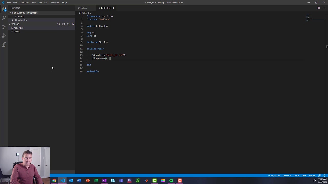Open the editor More Actions menu

click(x=324, y=8)
